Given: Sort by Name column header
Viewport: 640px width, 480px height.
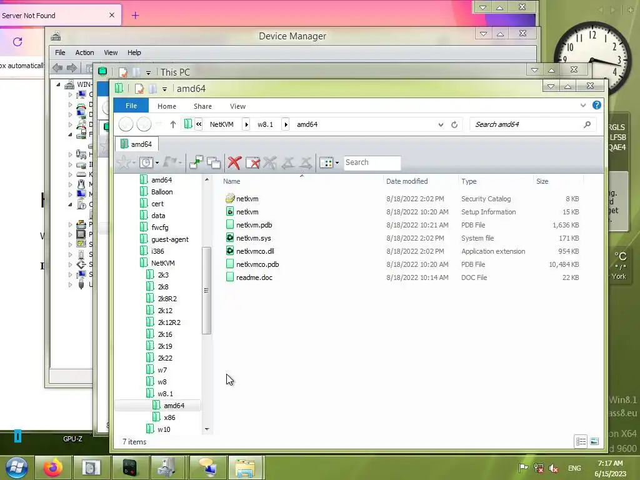Looking at the screenshot, I should 302,181.
